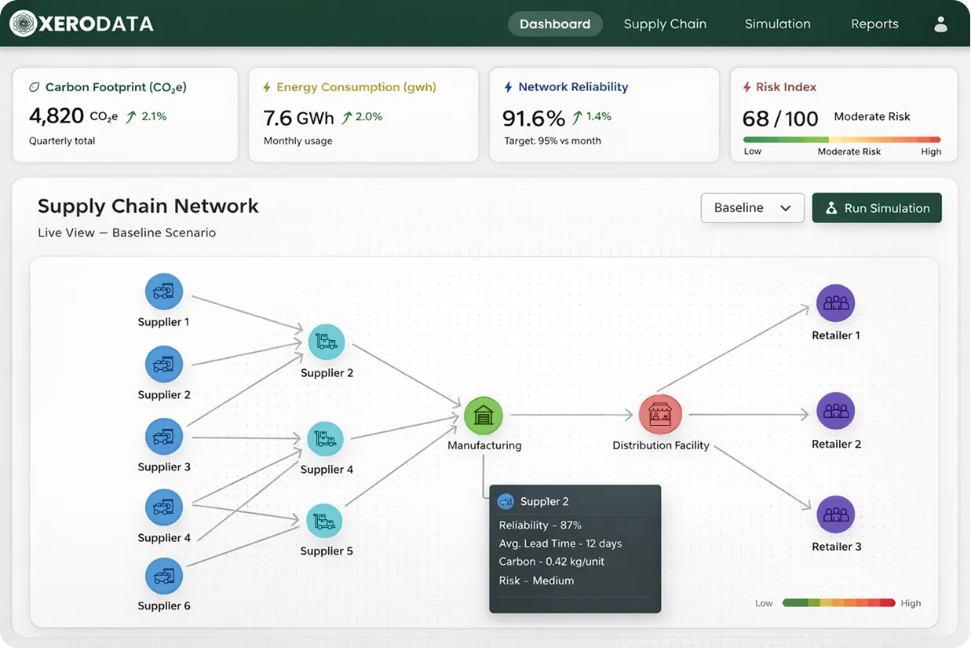Viewport: 971px width, 648px height.
Task: Select the Retailer 3 node icon
Action: (x=835, y=514)
